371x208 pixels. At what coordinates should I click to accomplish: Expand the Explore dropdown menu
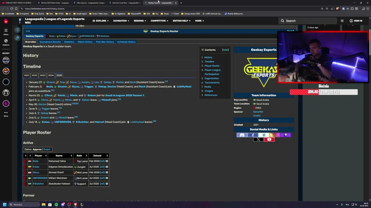coord(101,21)
